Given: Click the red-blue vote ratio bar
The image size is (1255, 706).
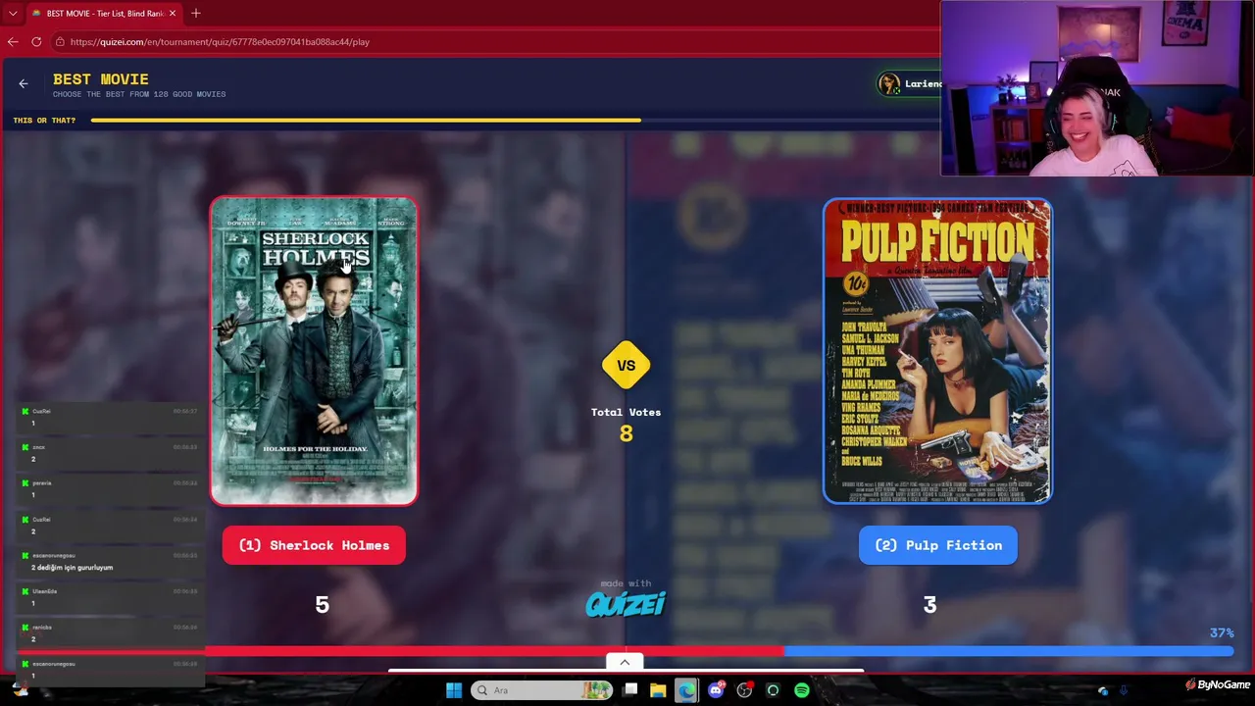Looking at the screenshot, I should (x=626, y=650).
